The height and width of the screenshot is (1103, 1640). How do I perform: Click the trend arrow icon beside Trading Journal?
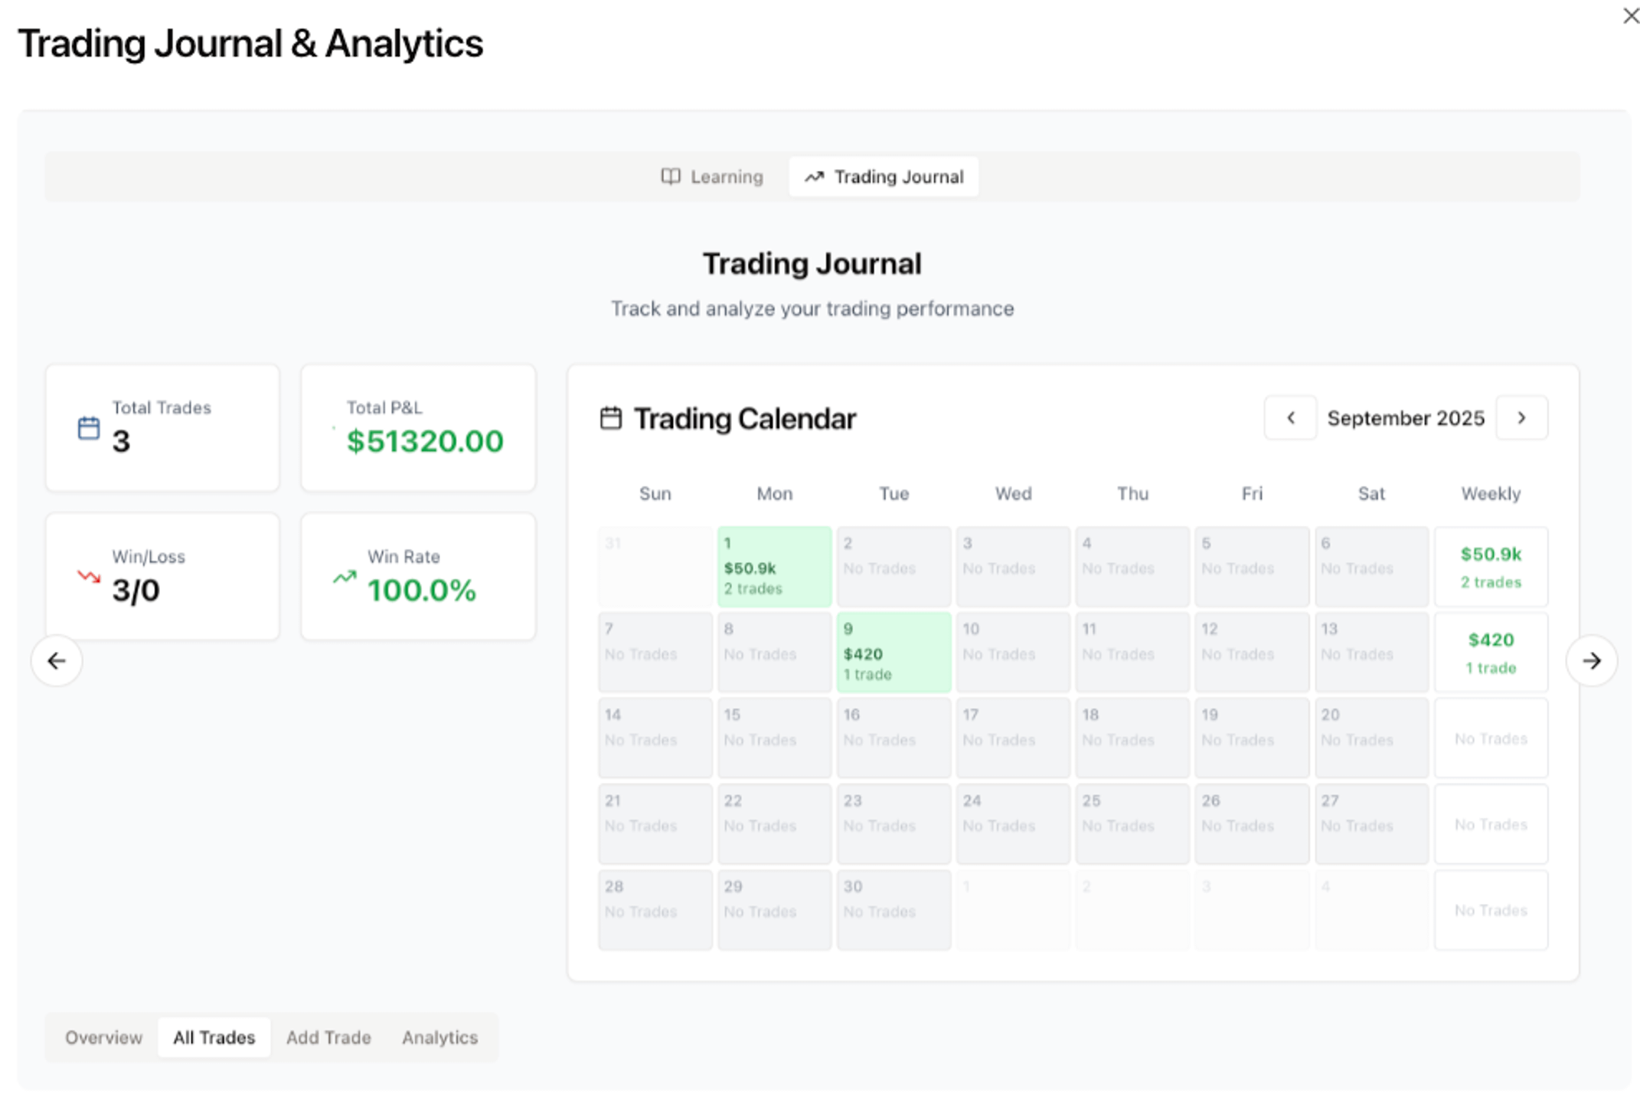[814, 177]
